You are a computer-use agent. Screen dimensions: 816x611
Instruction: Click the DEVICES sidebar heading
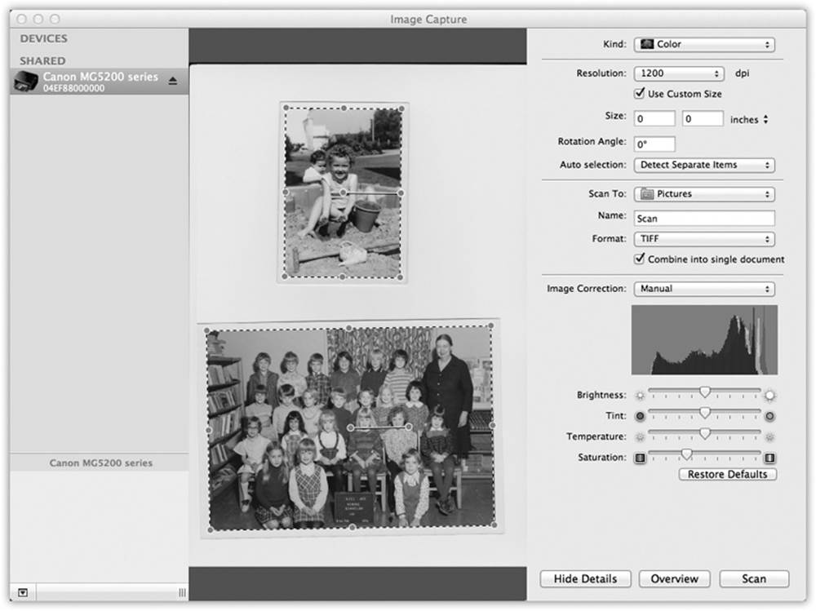[x=44, y=38]
